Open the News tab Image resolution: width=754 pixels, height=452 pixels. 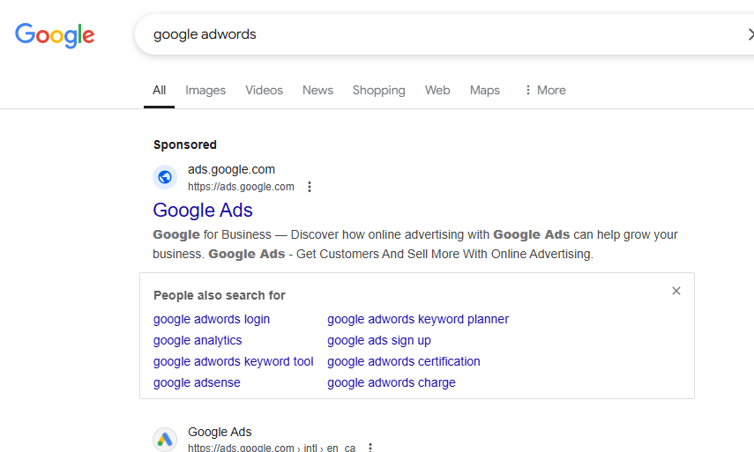click(317, 90)
